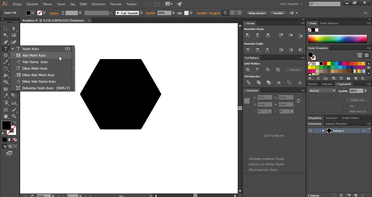This screenshot has height=197, width=372.
Task: Open the Stil style dropdown
Action: pos(191,13)
